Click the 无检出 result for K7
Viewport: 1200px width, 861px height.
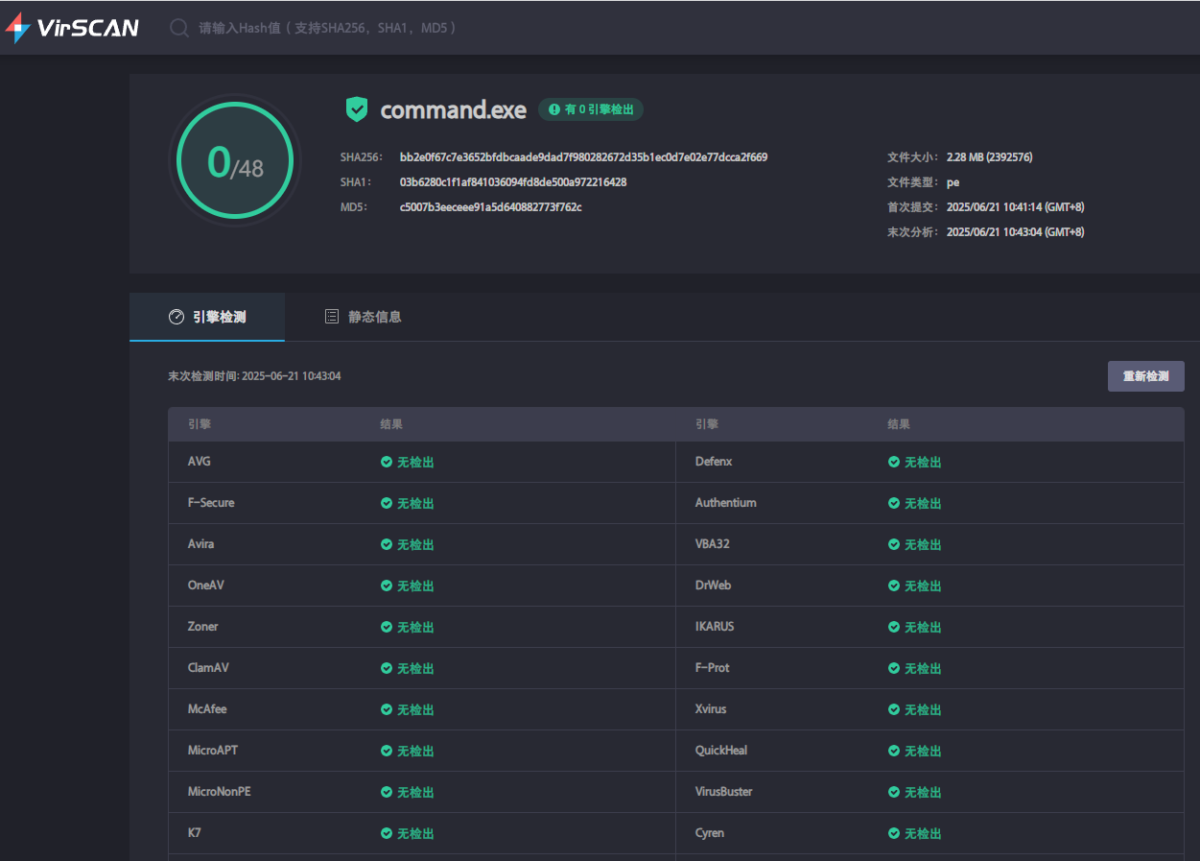click(x=415, y=833)
